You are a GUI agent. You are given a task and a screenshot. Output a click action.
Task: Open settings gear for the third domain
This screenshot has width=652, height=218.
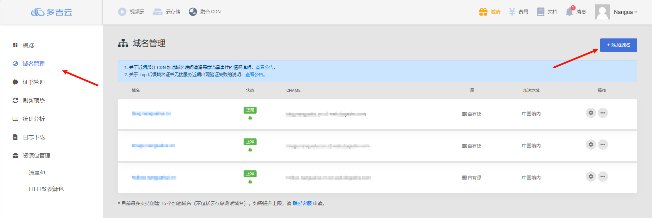(591, 177)
